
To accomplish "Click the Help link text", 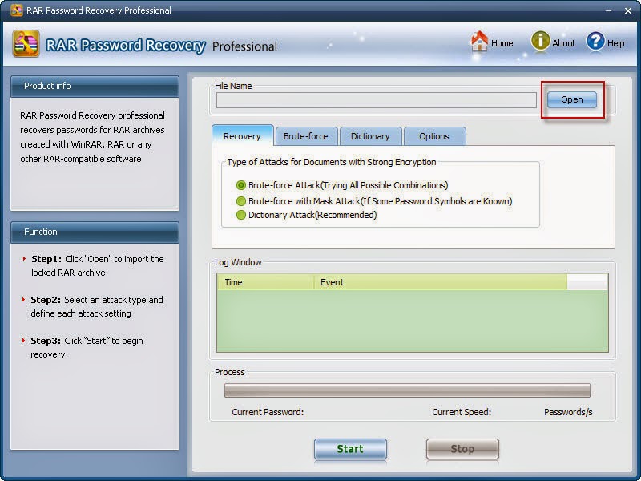I will (615, 43).
